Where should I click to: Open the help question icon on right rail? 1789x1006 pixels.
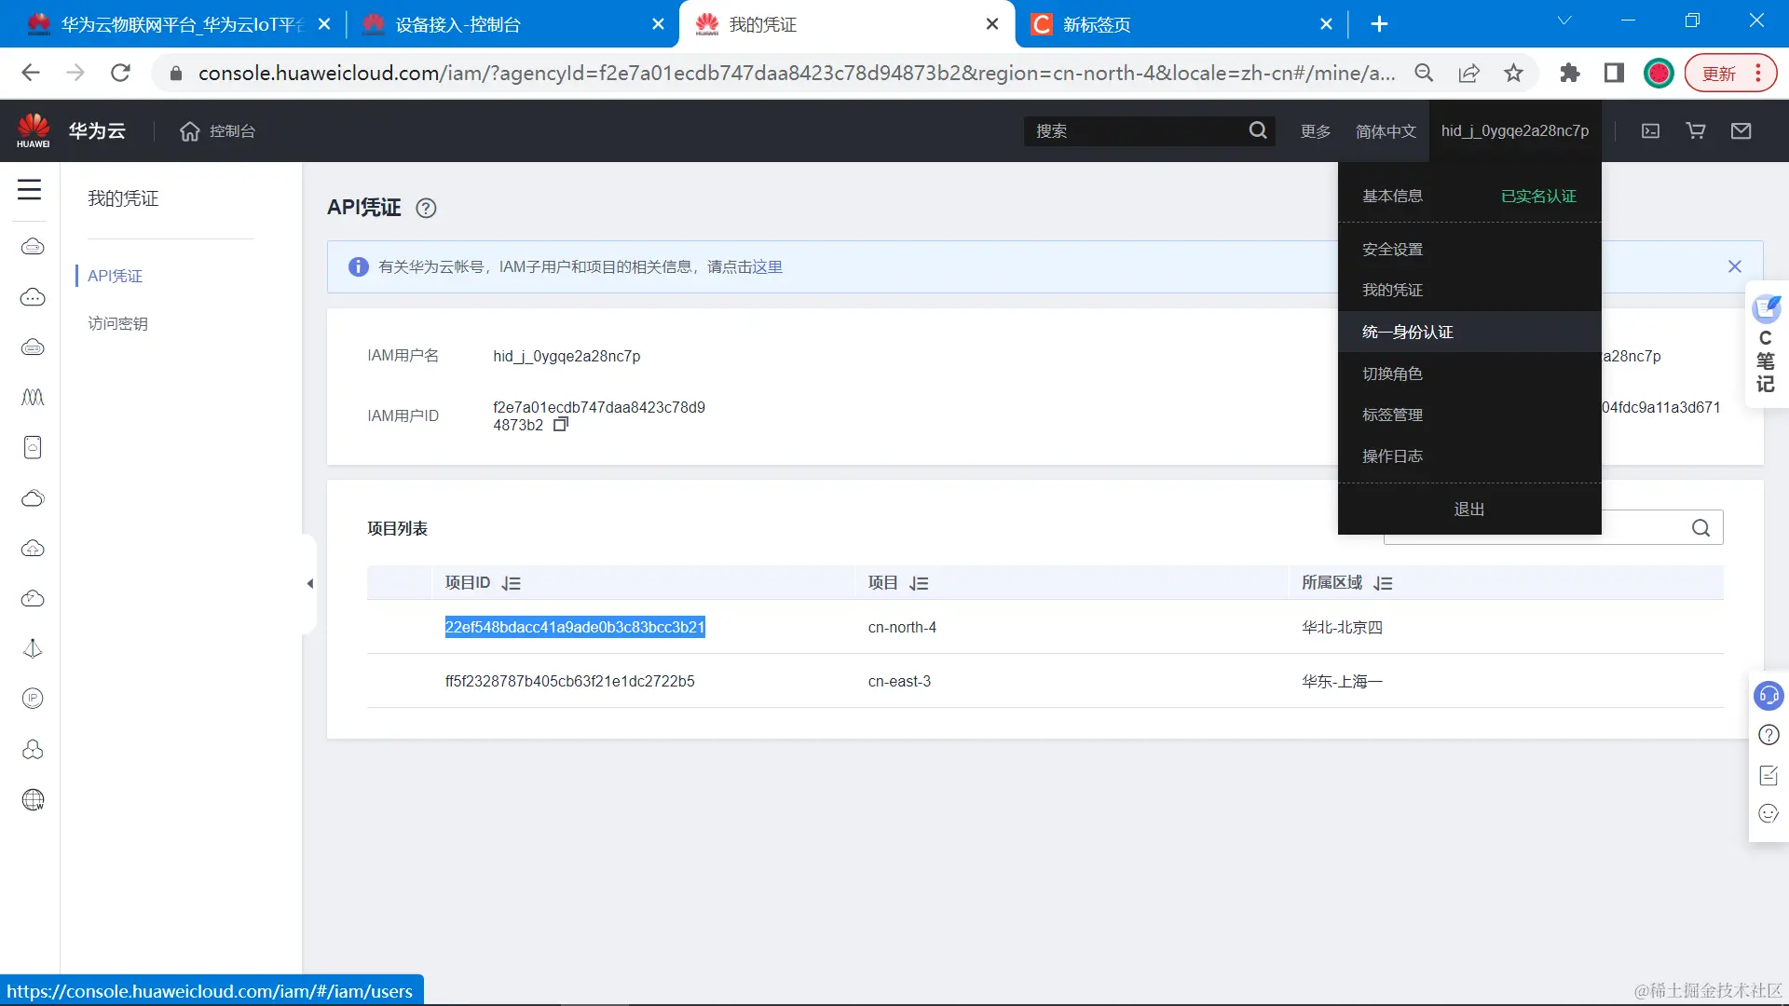(1769, 735)
